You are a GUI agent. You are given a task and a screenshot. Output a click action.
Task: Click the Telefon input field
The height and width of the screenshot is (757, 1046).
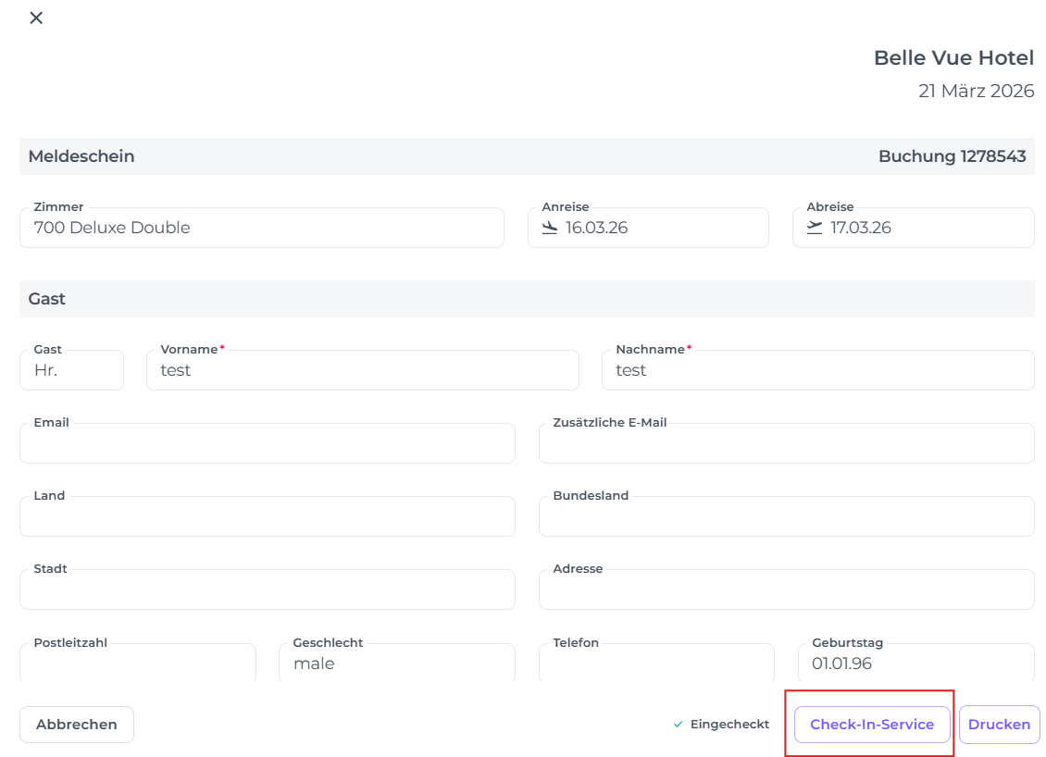coord(656,664)
